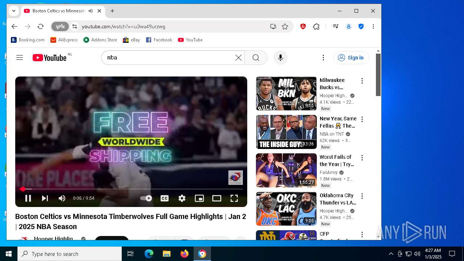
Task: Open a new browser tab
Action: (112, 11)
